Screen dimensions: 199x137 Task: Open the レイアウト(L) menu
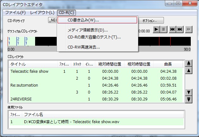point(42,13)
